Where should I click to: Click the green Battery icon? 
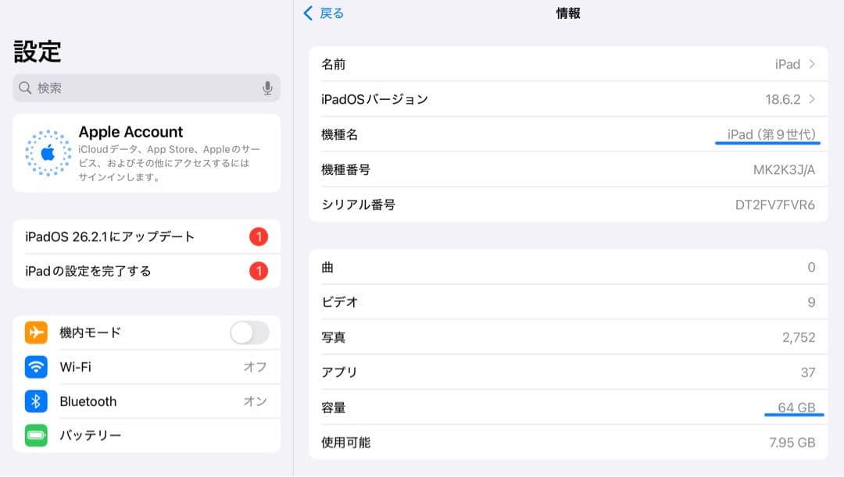[x=36, y=435]
